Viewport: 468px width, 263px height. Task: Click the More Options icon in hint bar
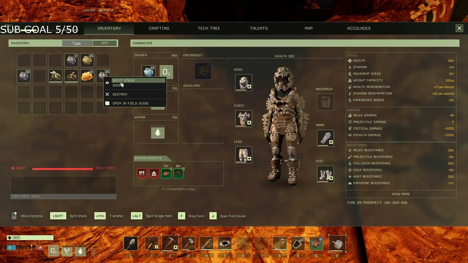coord(14,216)
